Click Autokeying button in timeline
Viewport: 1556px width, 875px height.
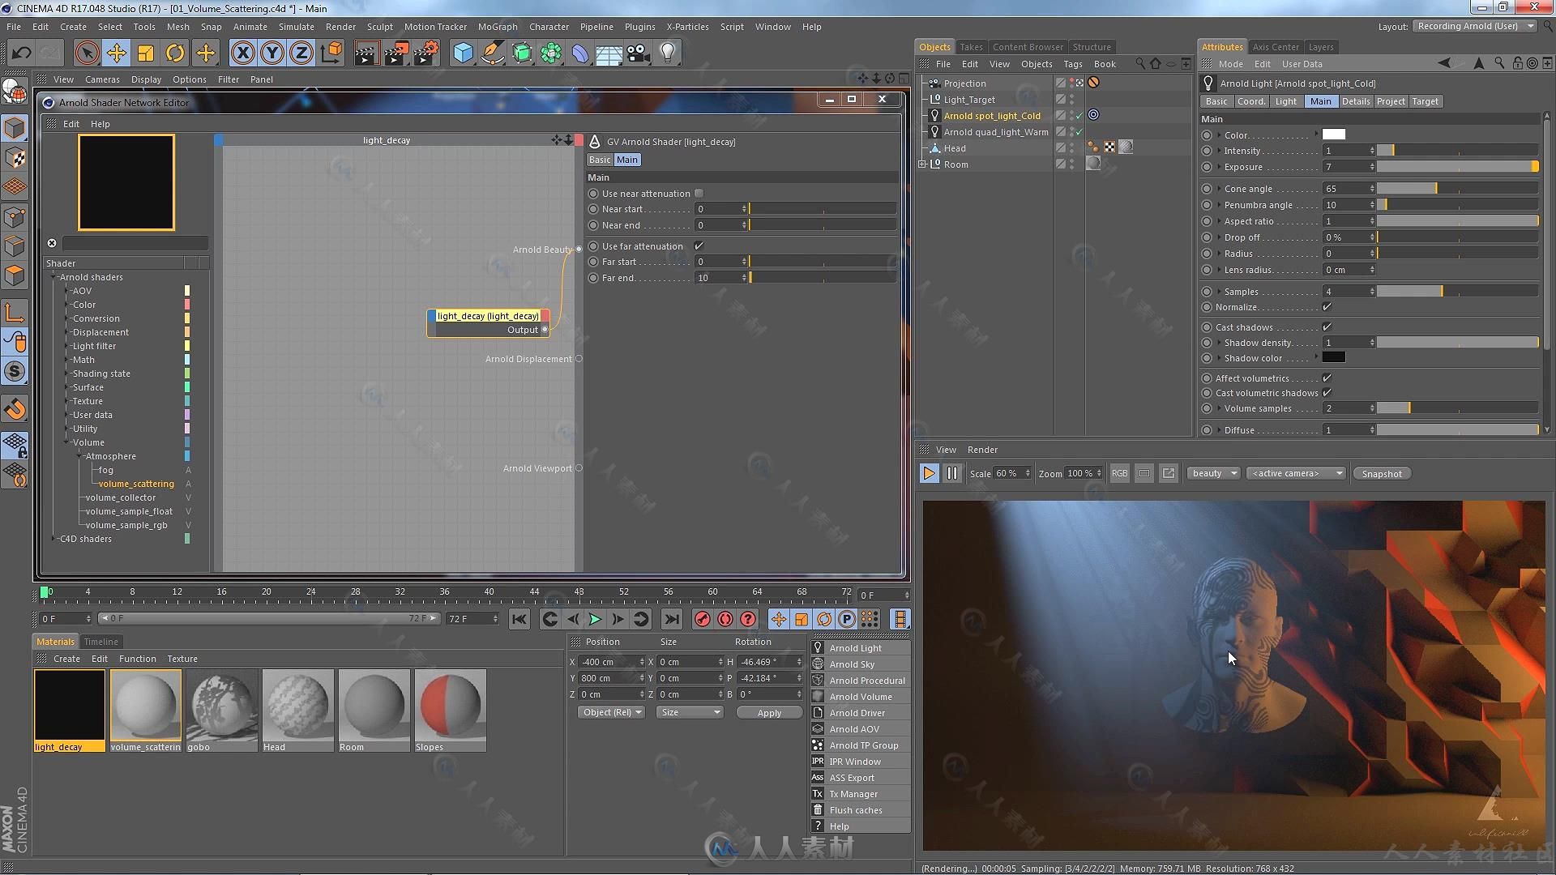pyautogui.click(x=725, y=619)
